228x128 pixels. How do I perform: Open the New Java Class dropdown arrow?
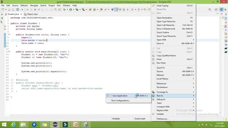coord(97,10)
